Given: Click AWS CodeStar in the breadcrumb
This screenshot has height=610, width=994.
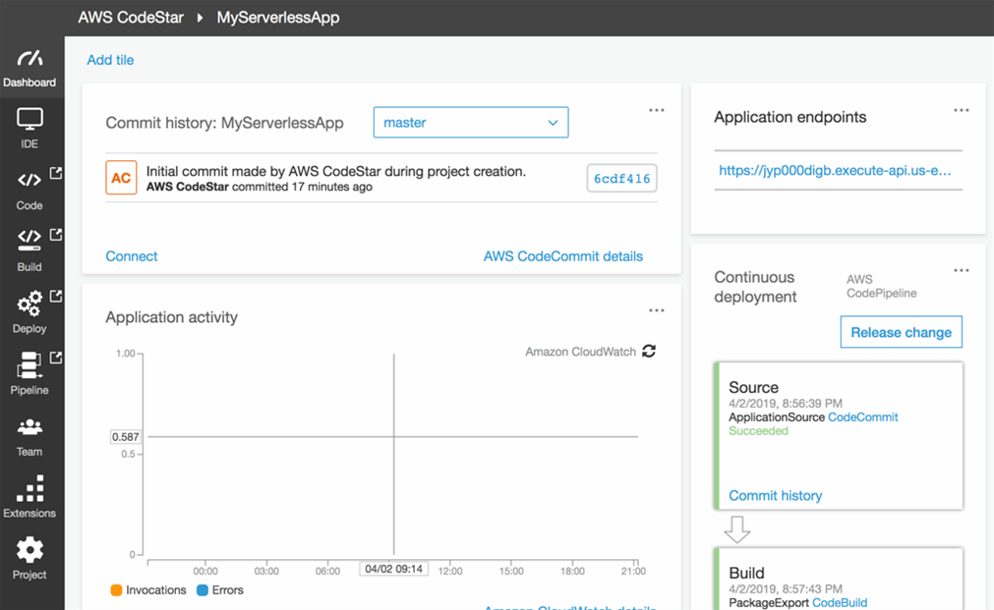Looking at the screenshot, I should click(131, 18).
